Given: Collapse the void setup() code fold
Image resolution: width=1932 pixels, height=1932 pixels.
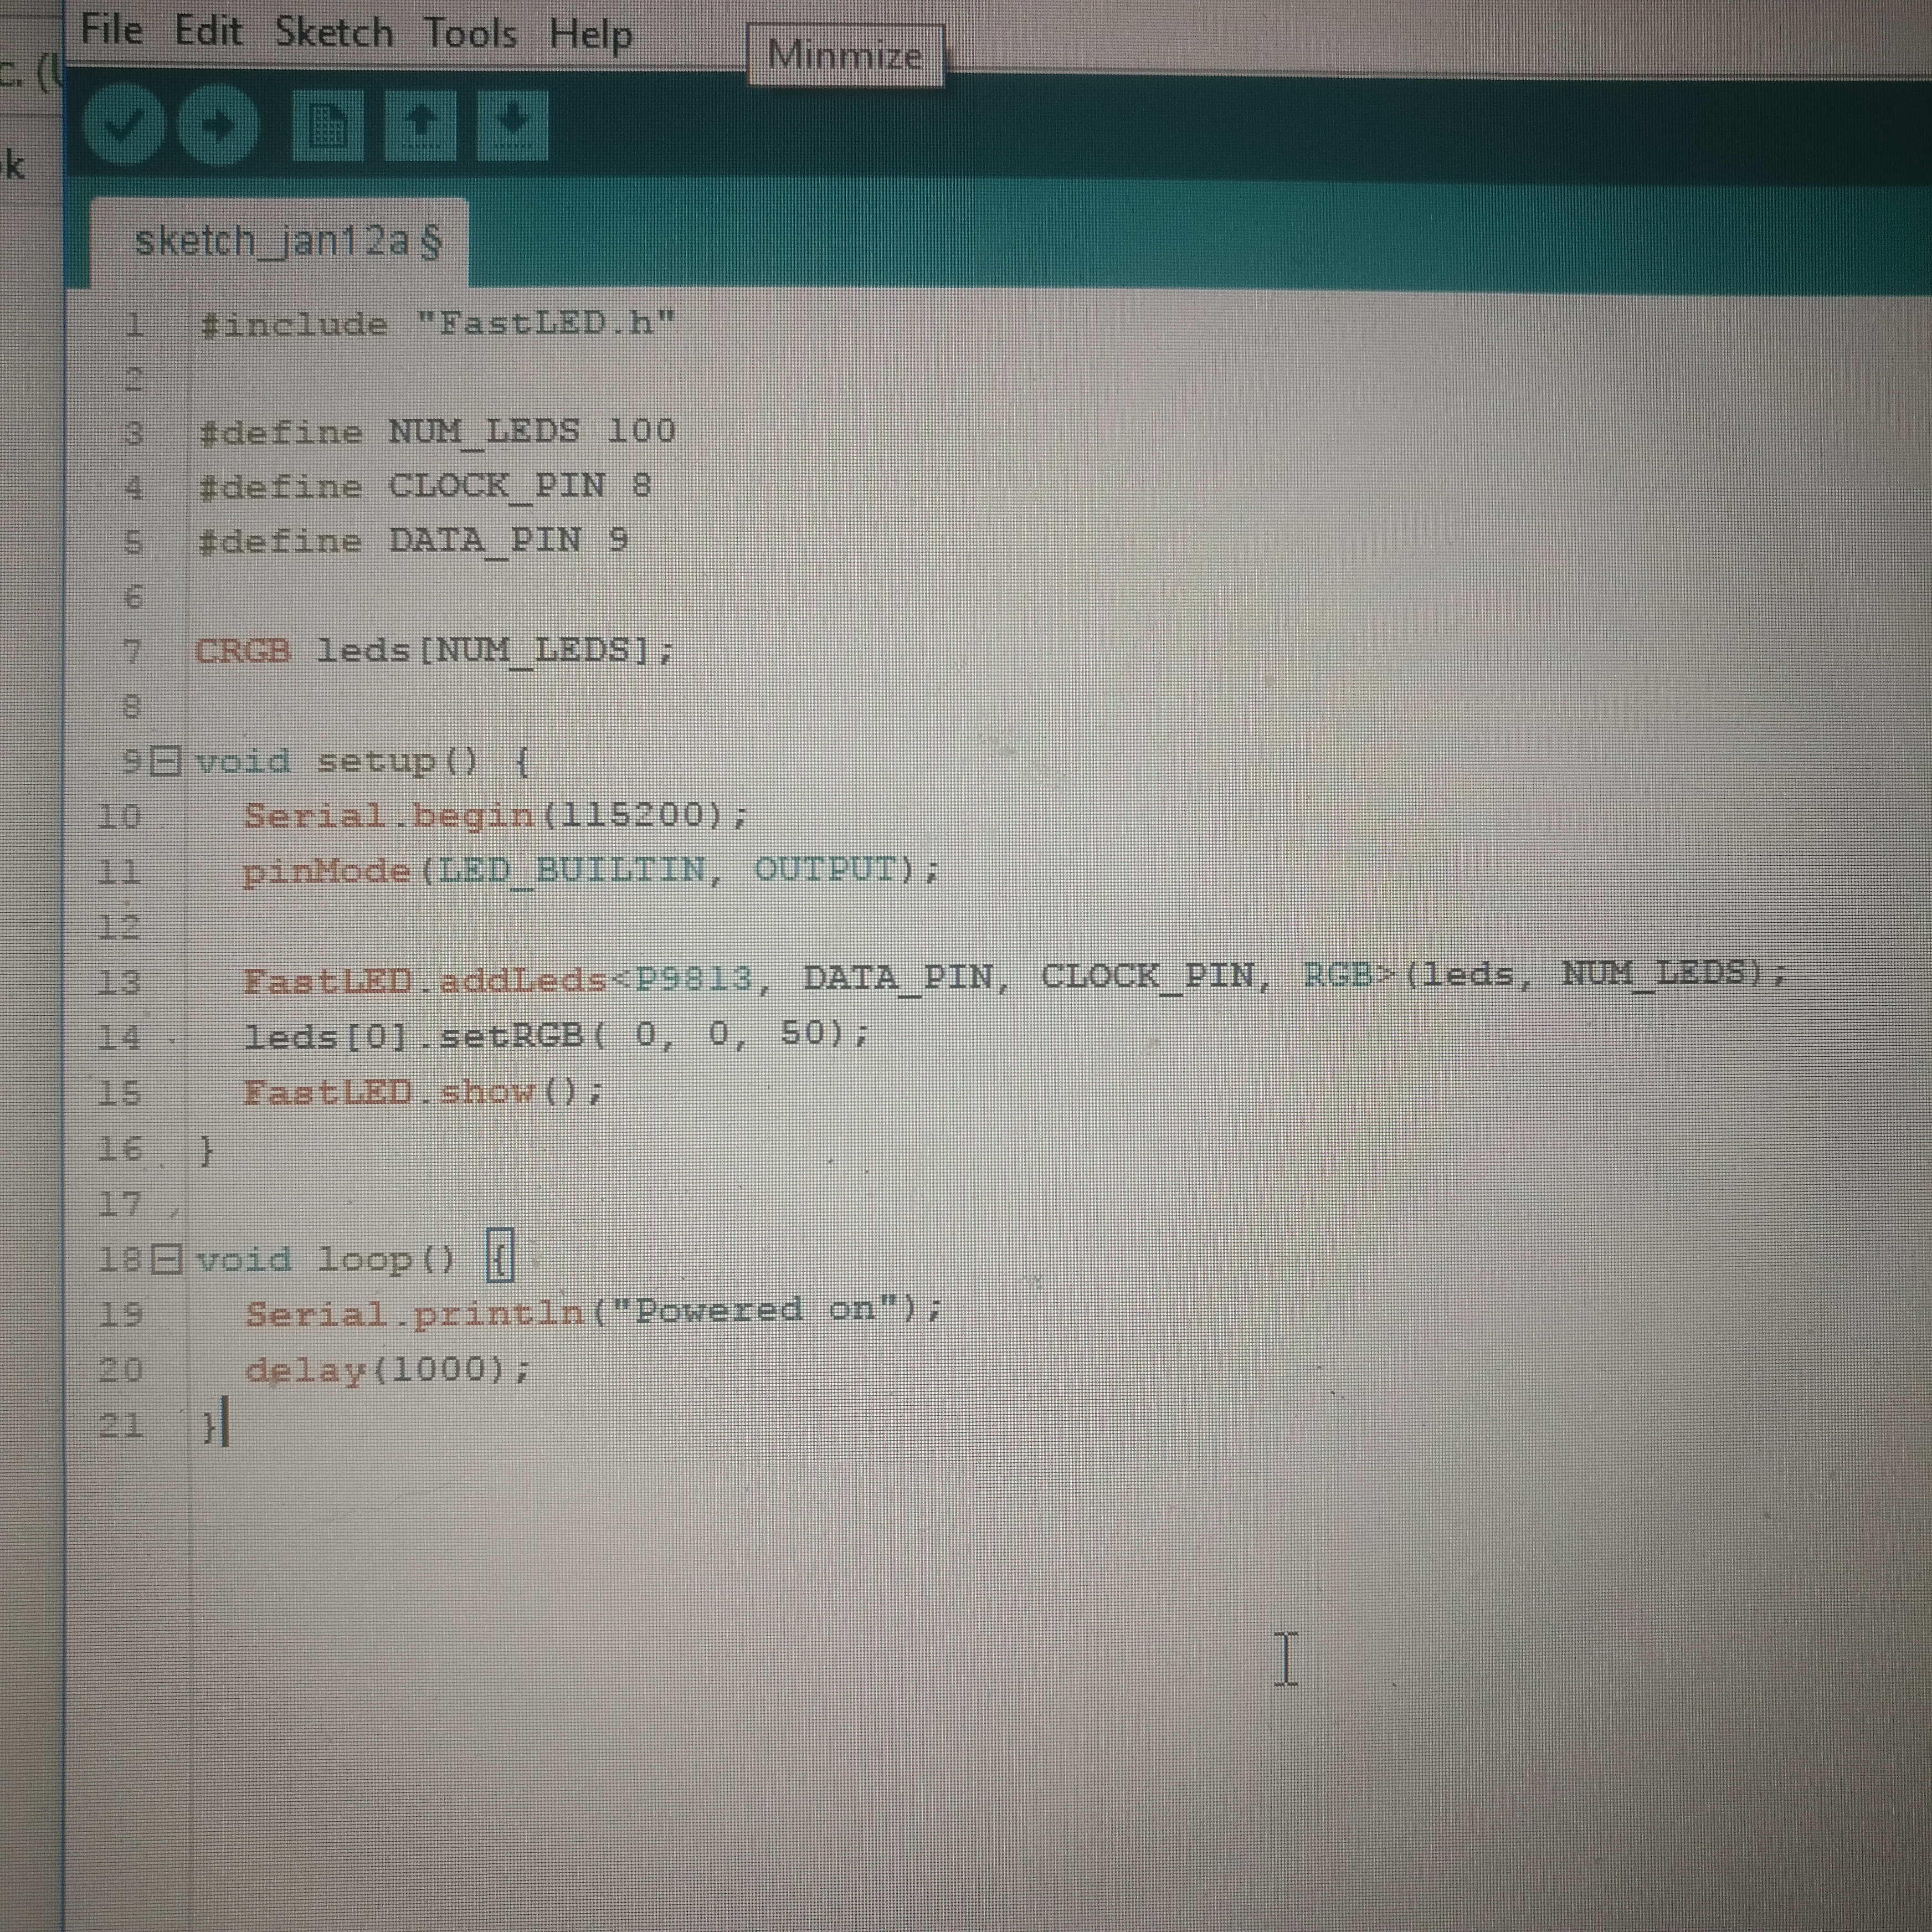Looking at the screenshot, I should point(166,762).
